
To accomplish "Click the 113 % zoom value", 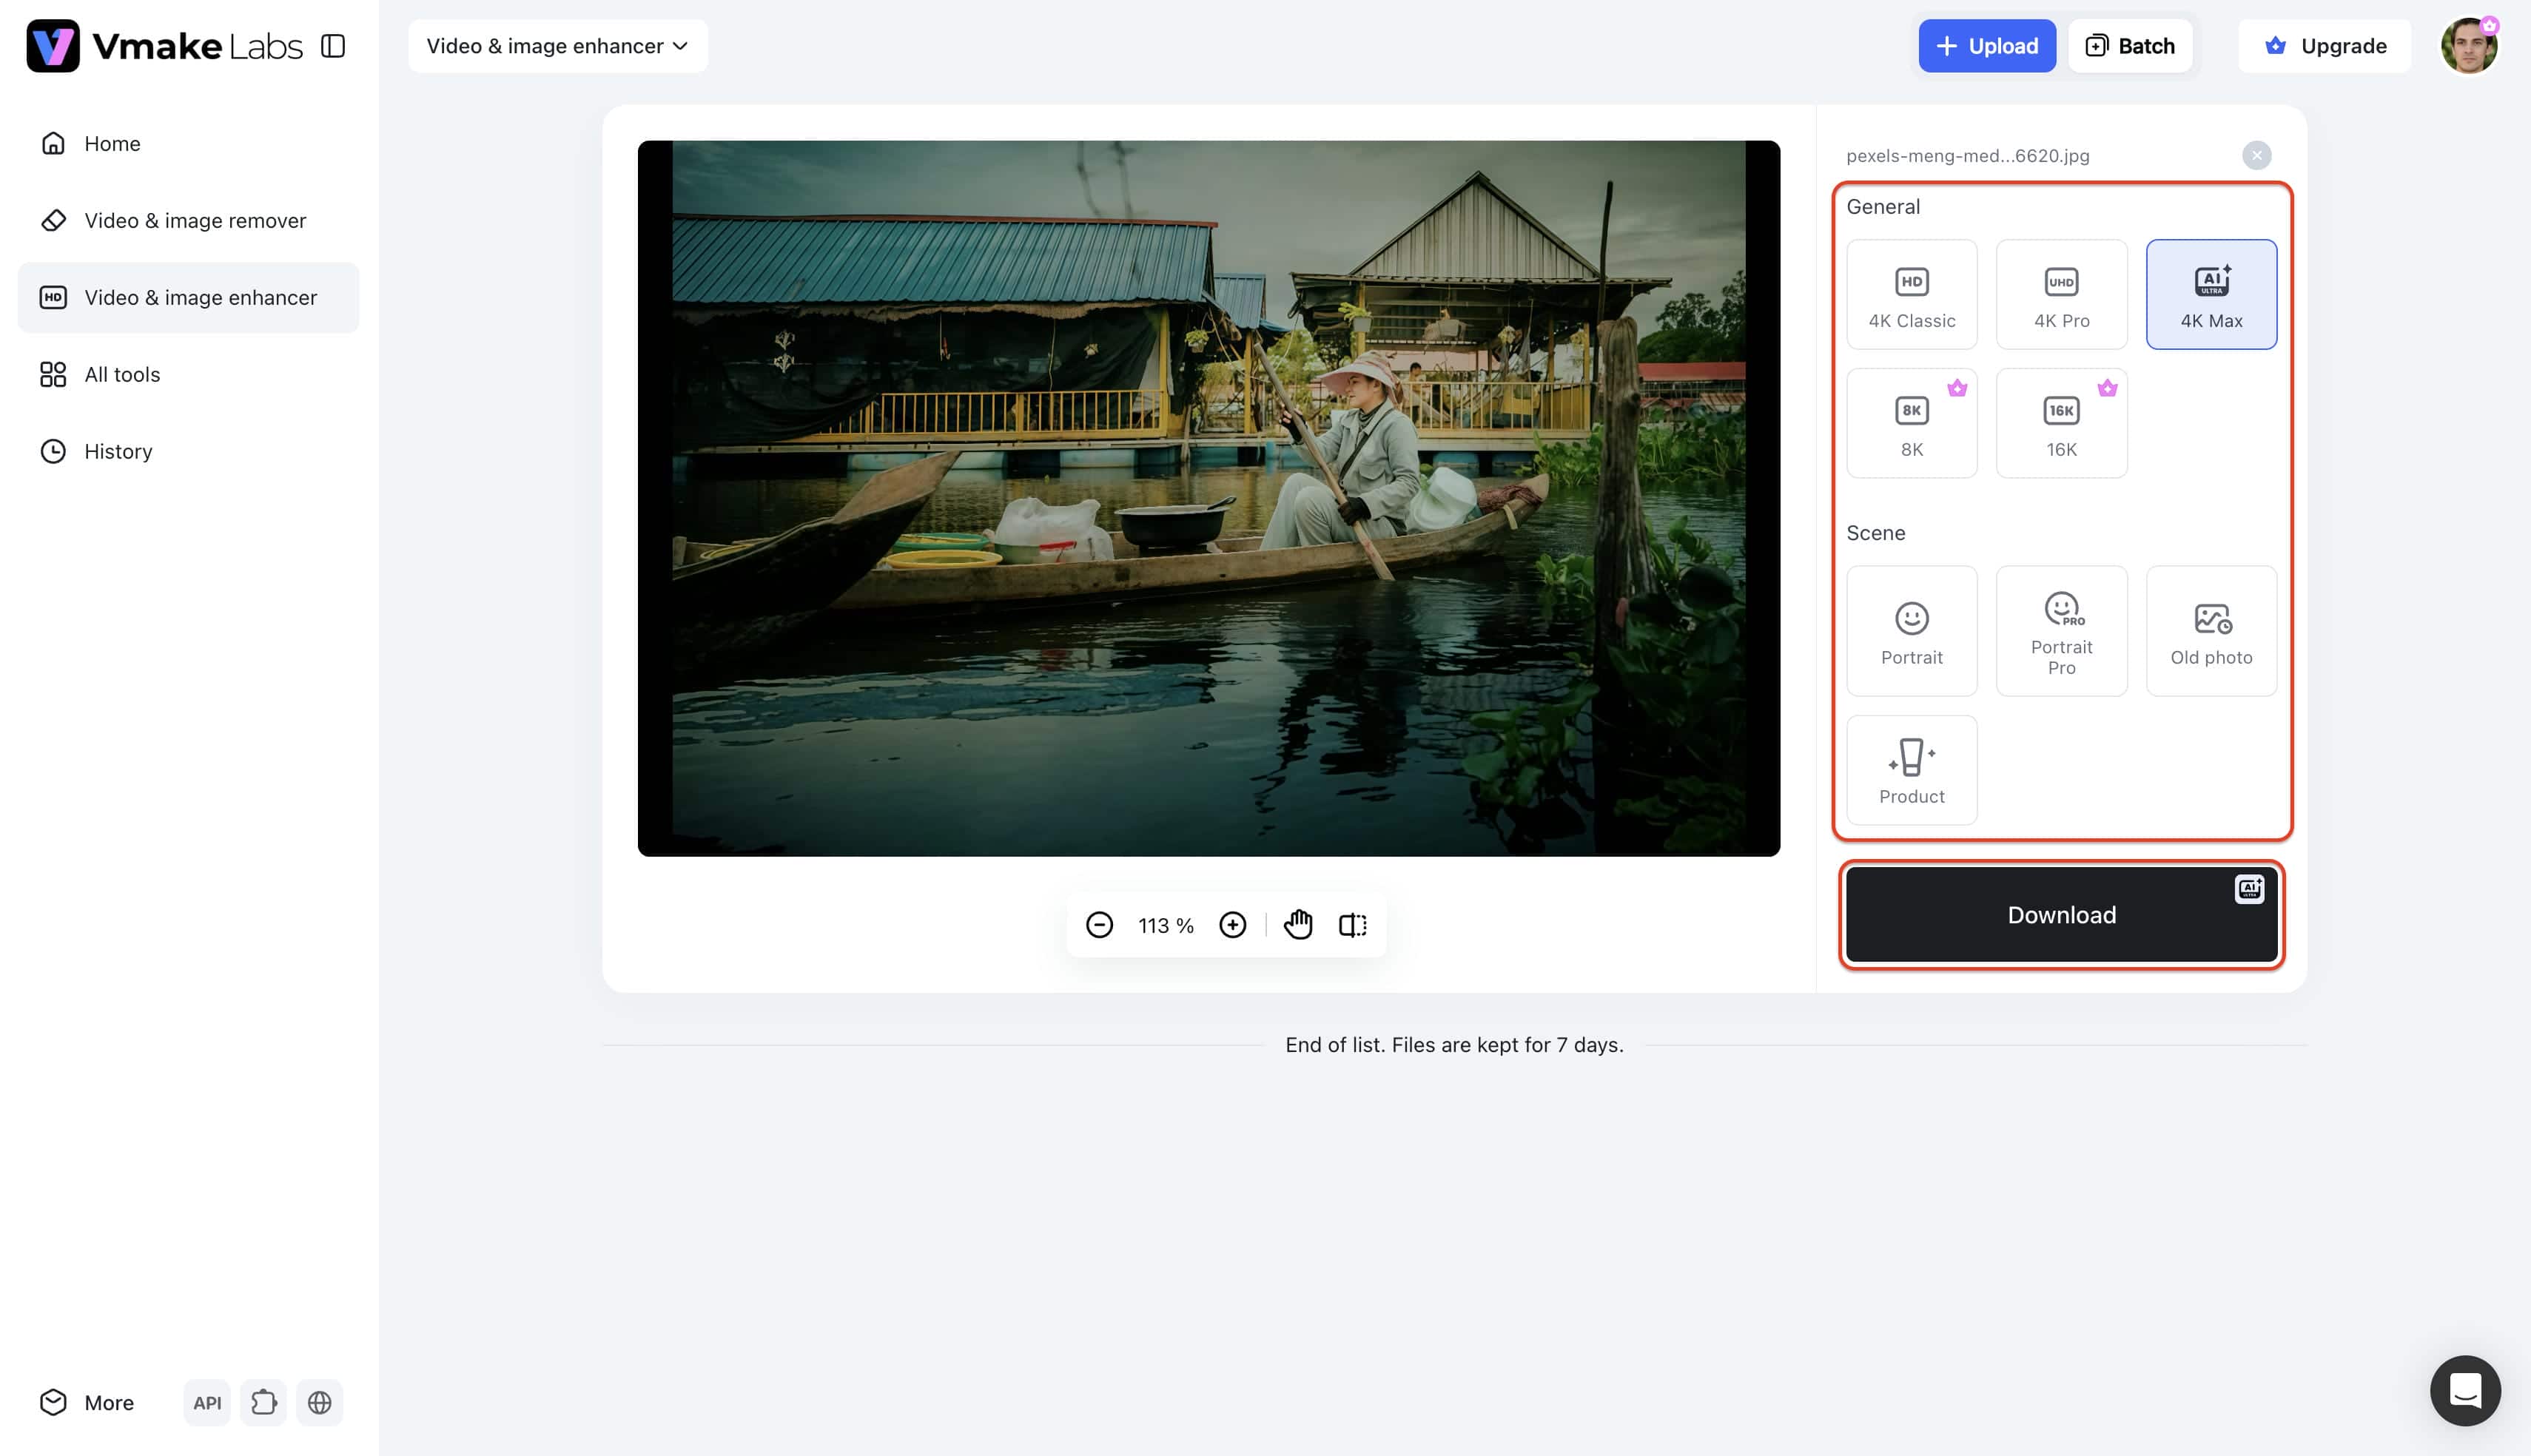I will tap(1165, 926).
